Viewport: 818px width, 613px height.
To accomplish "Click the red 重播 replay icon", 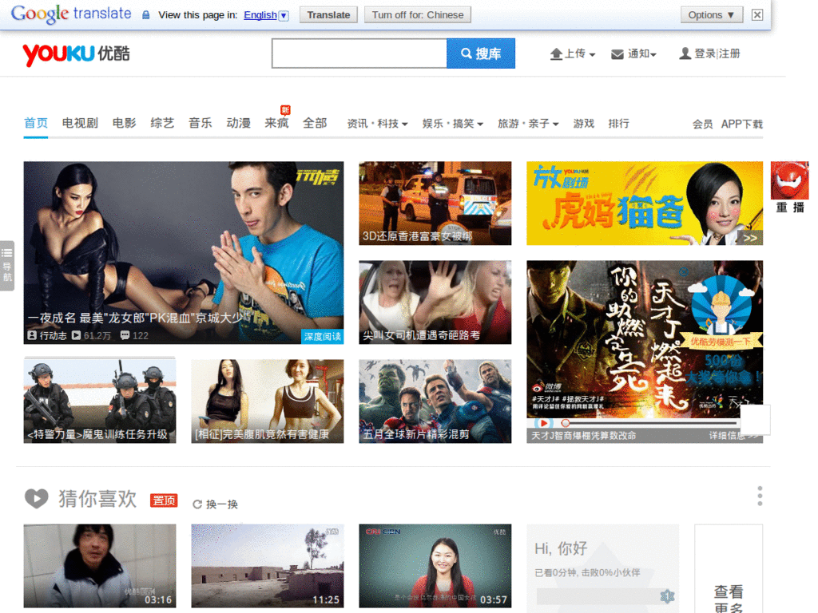I will point(788,182).
